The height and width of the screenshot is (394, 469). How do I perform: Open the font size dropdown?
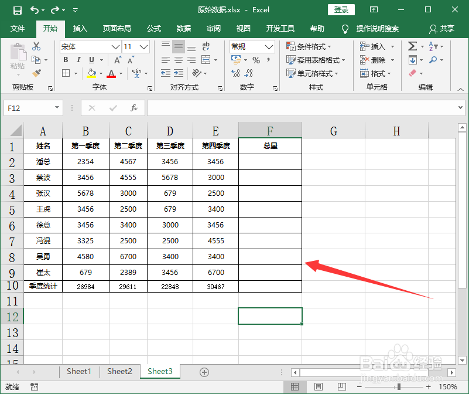(143, 47)
